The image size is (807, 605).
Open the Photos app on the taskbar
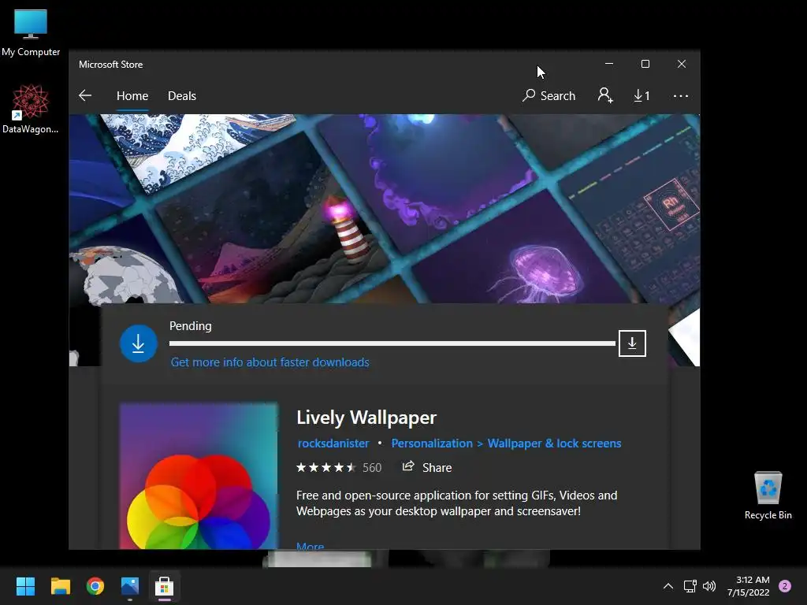pos(130,586)
